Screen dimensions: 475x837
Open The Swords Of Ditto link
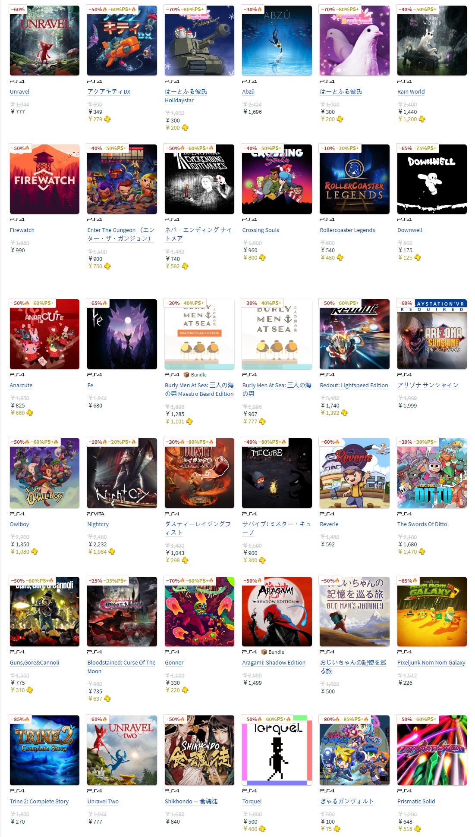point(422,524)
